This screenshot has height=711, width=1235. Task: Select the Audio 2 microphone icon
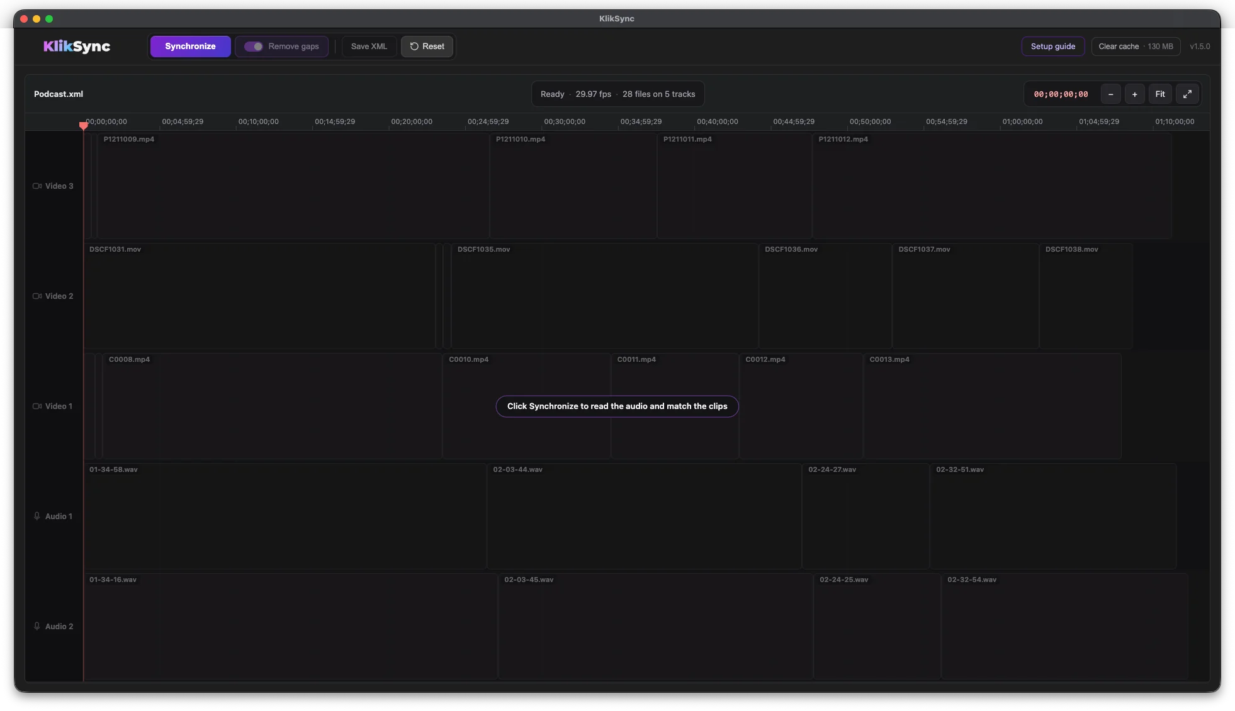click(37, 627)
